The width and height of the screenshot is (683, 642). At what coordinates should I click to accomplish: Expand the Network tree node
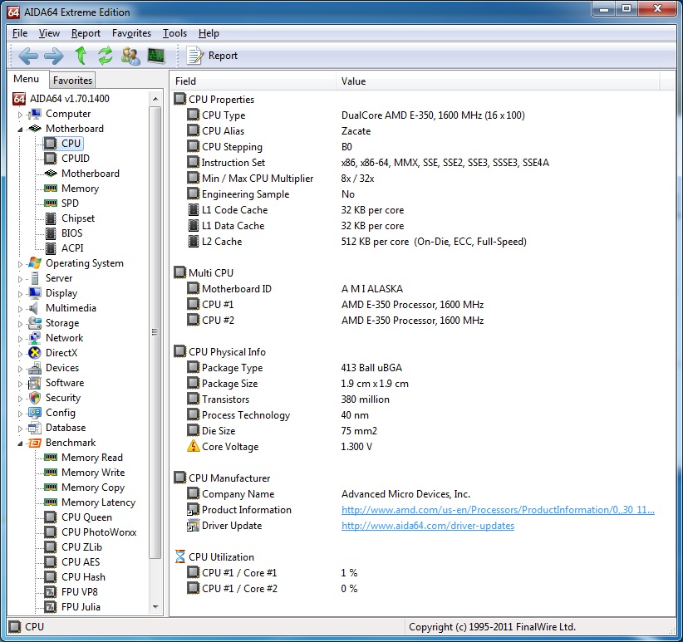[20, 339]
